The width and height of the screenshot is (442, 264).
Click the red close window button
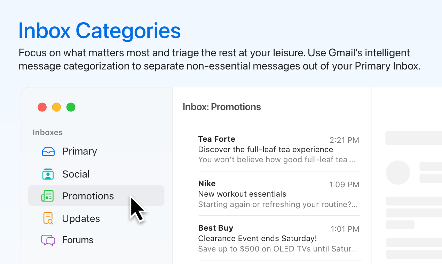tap(42, 107)
